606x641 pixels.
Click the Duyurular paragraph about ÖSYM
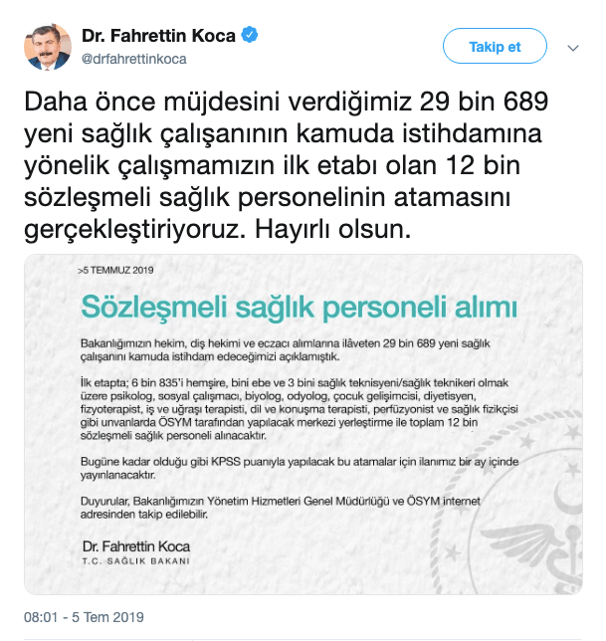[281, 508]
